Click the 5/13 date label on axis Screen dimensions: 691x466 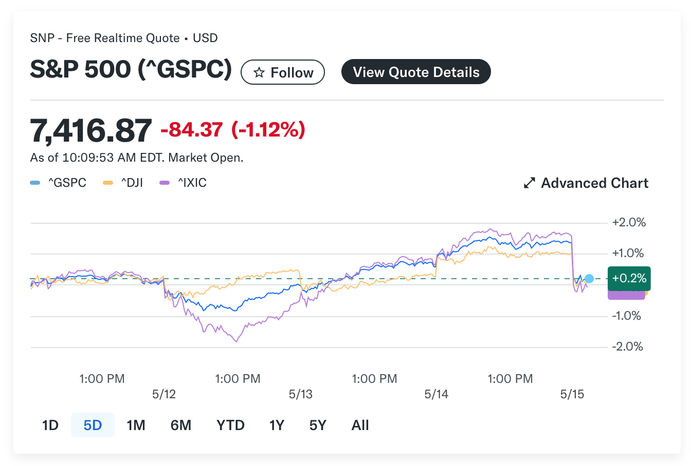coord(301,394)
